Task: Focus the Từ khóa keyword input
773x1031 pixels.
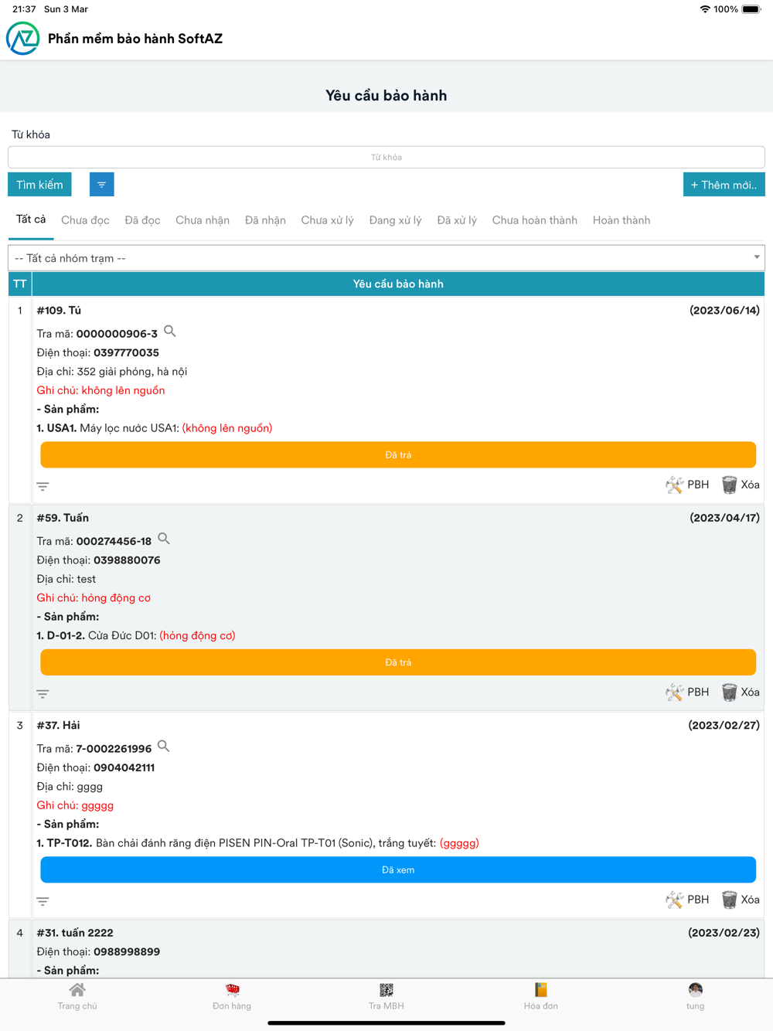Action: 386,157
